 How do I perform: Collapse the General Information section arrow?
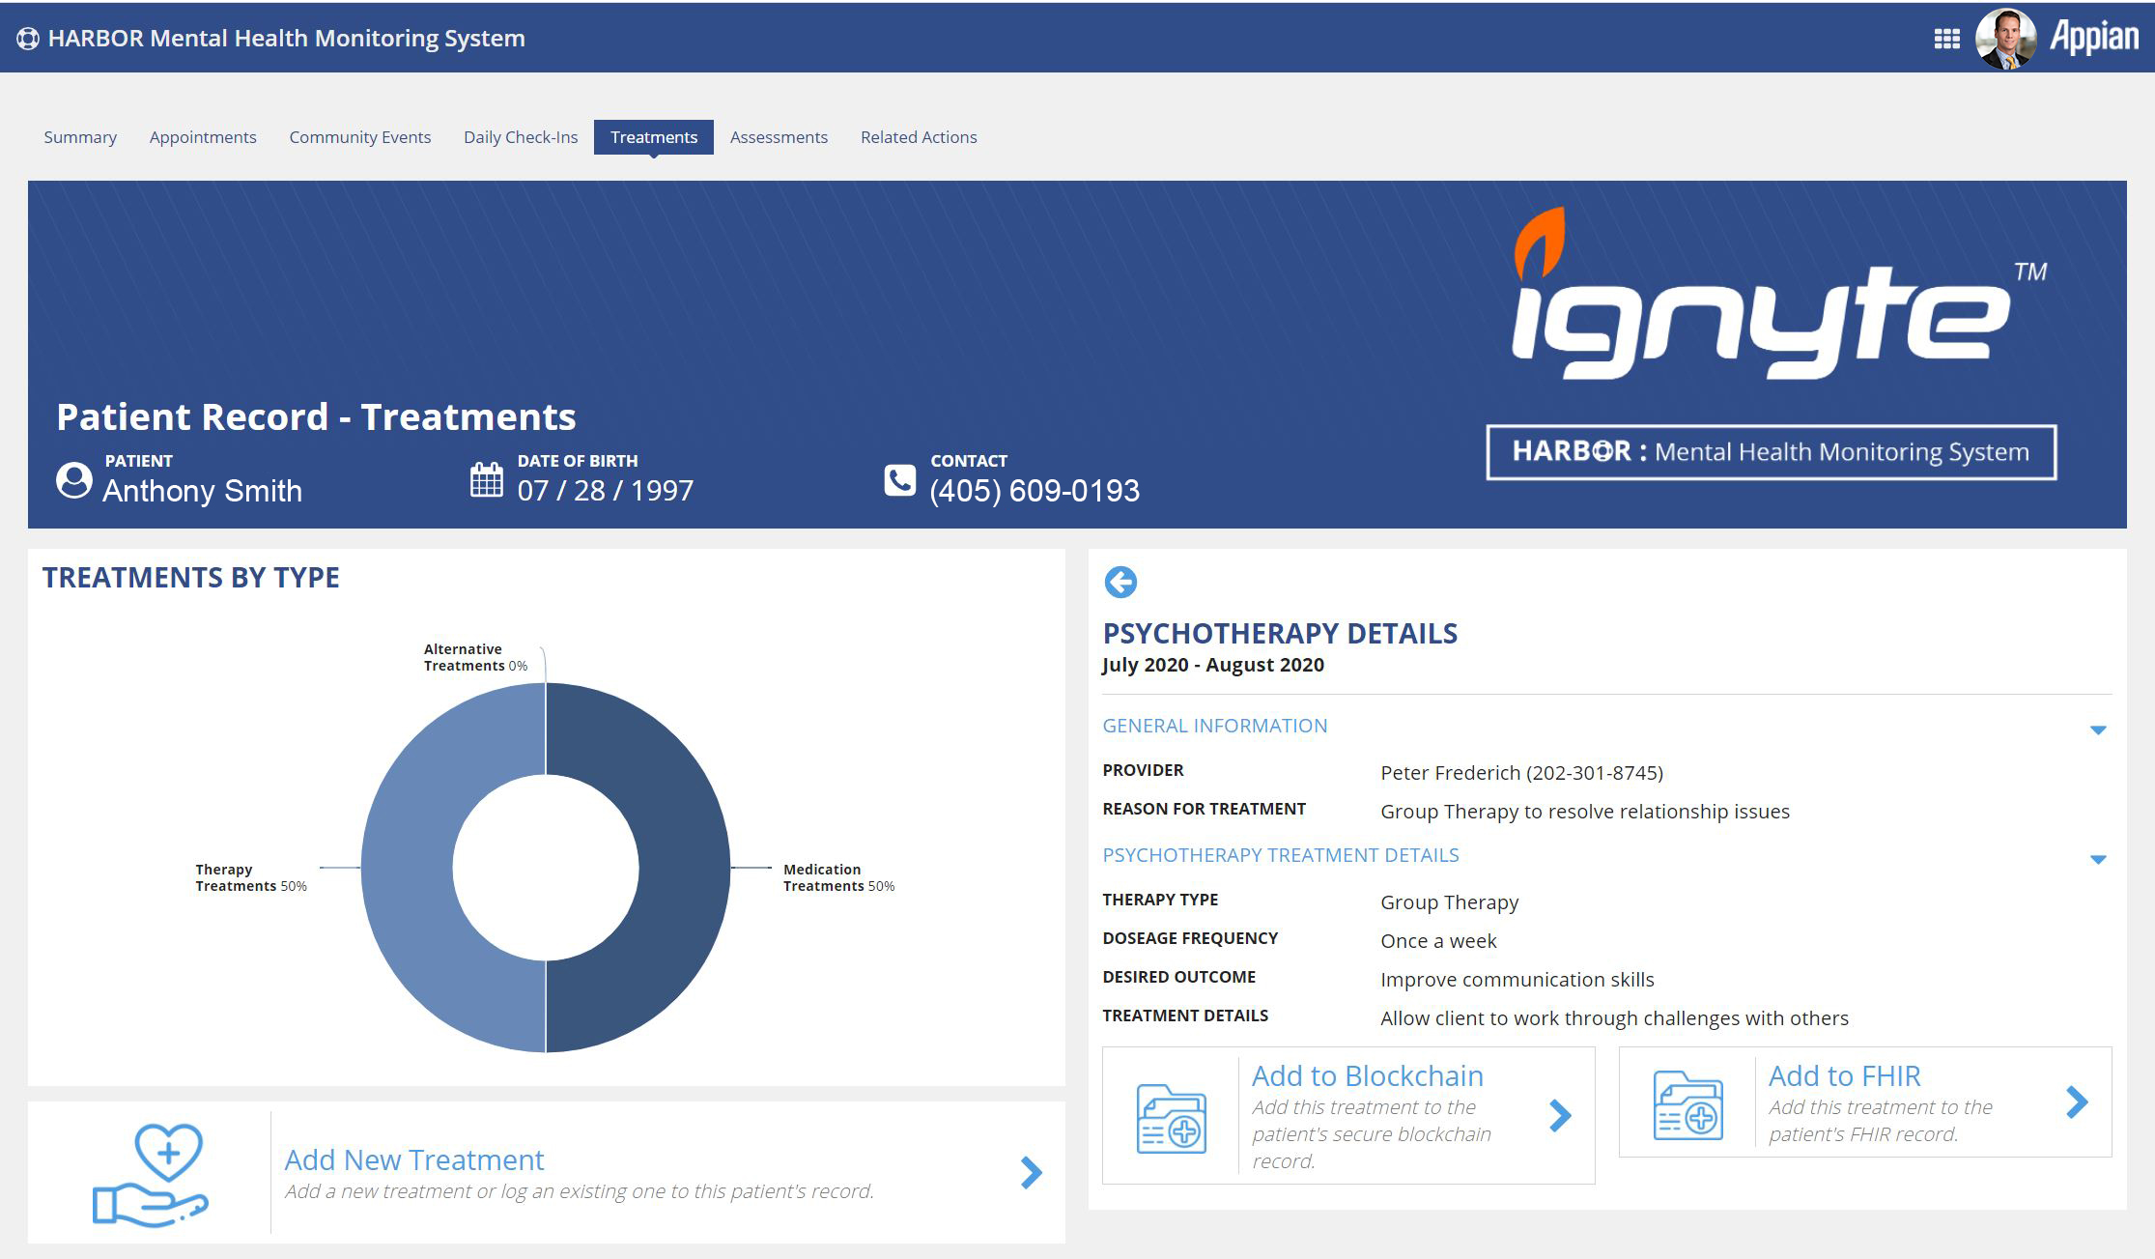click(2097, 730)
